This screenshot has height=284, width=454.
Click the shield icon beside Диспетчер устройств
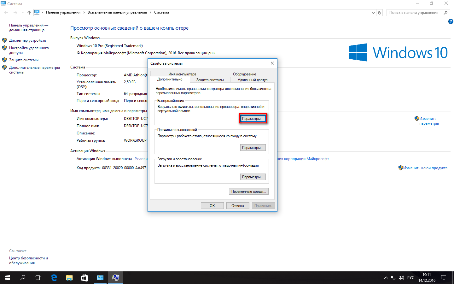coord(4,40)
